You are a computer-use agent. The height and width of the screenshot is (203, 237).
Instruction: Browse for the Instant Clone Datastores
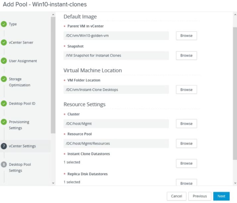(x=186, y=163)
